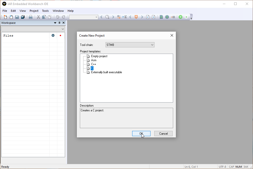The height and width of the screenshot is (169, 253).
Task: Open the quick search combo box
Action: [84, 17]
